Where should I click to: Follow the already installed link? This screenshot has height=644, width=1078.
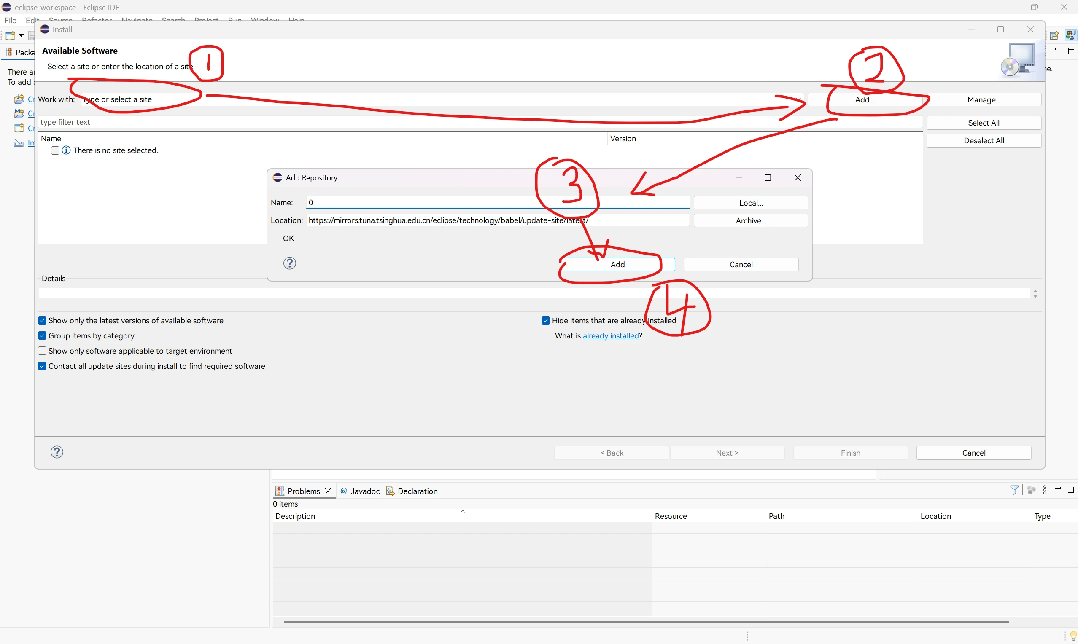pyautogui.click(x=610, y=336)
